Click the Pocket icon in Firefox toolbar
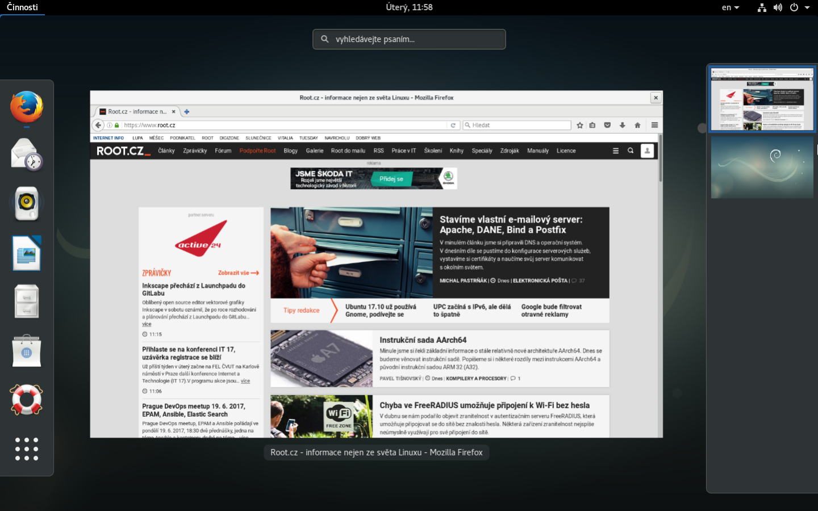Image resolution: width=818 pixels, height=511 pixels. tap(607, 125)
